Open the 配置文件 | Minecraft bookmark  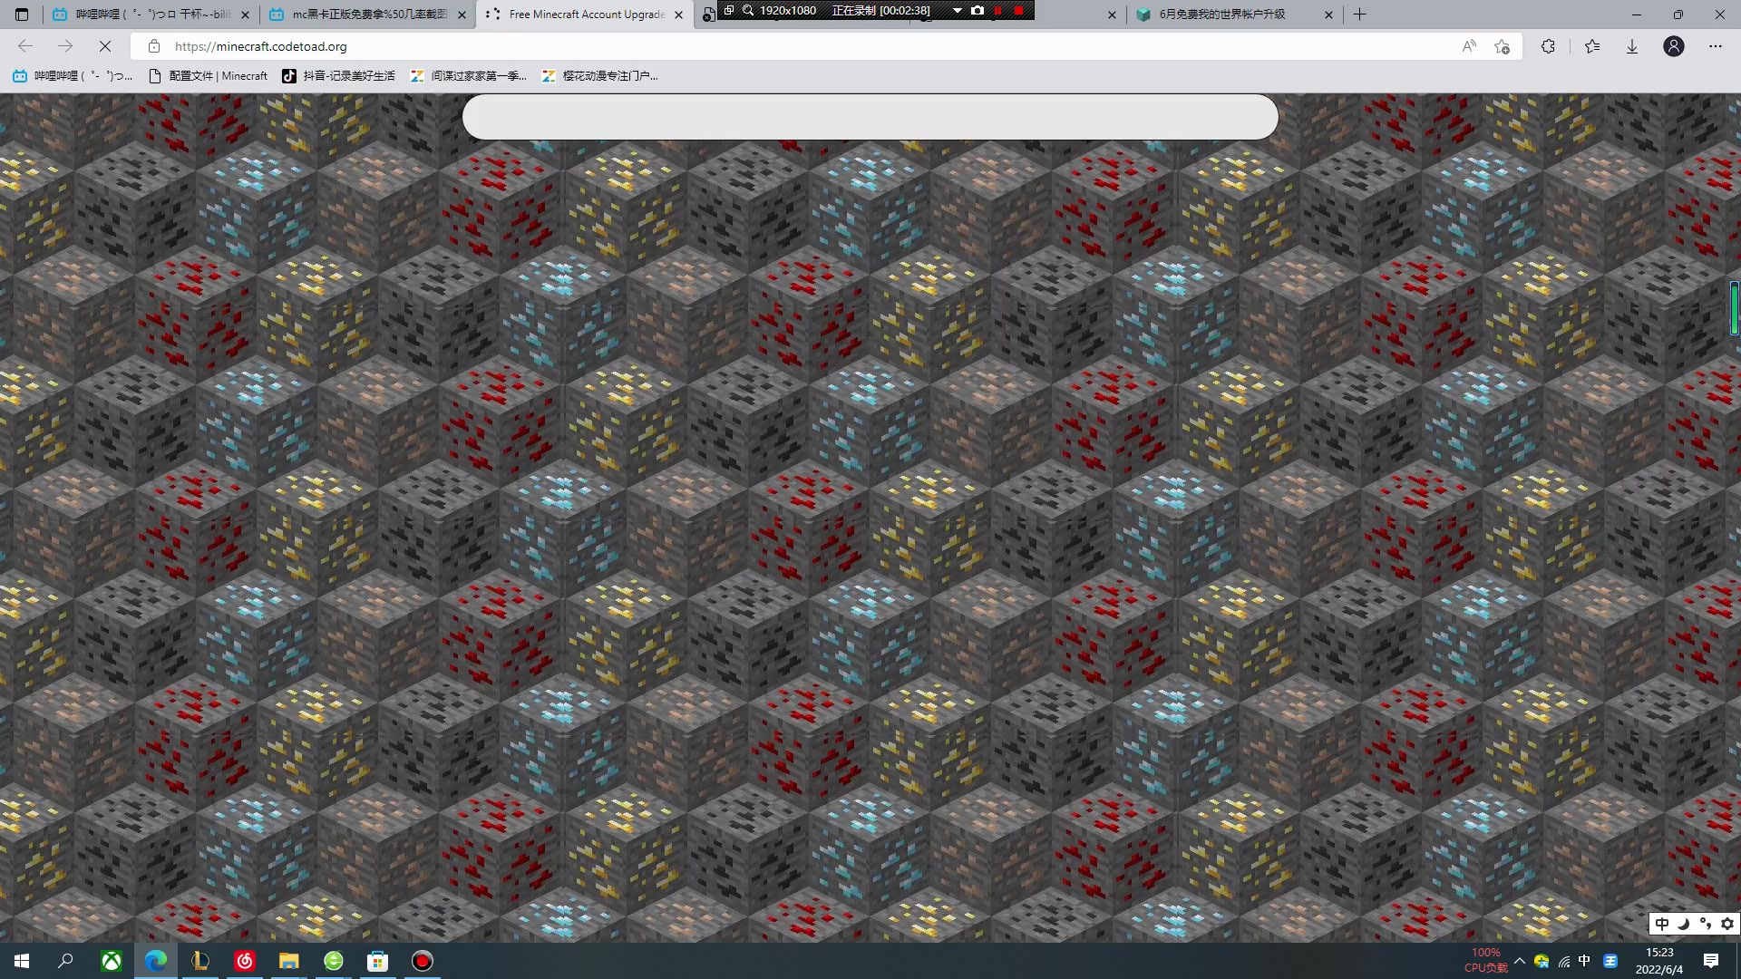coord(209,76)
